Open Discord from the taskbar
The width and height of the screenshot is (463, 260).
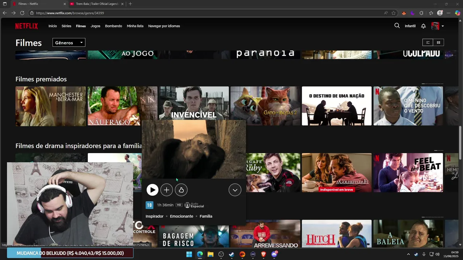click(275, 254)
